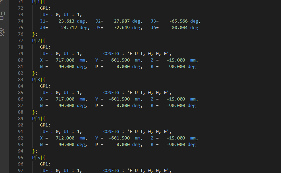The height and width of the screenshot is (173, 281).
Task: Place cursor on P[3]{ declaration
Action: coord(39,80)
